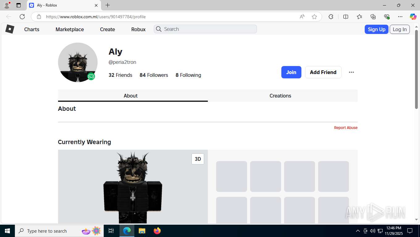Open the 8 Following list
Image resolution: width=420 pixels, height=237 pixels.
click(188, 75)
